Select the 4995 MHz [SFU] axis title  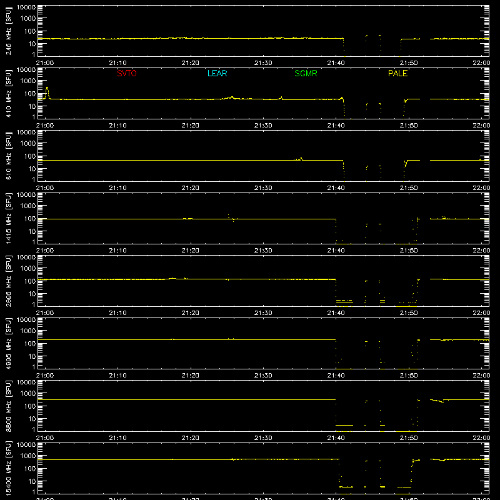pos(9,343)
